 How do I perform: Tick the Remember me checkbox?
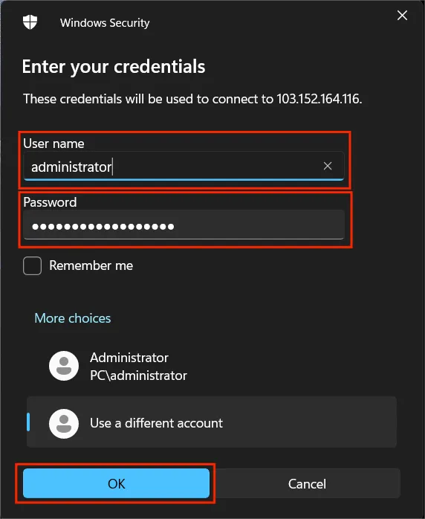[x=33, y=265]
